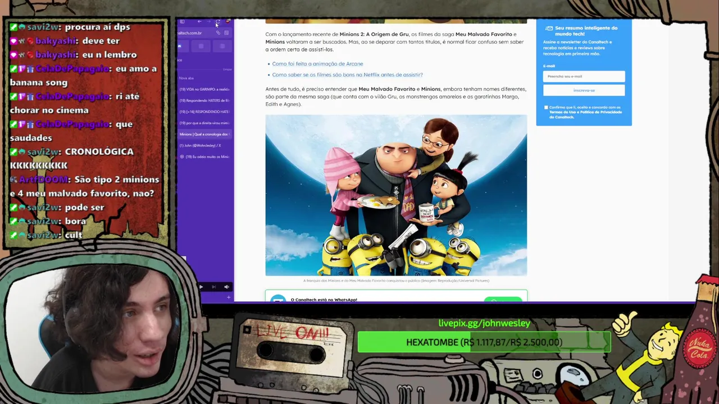Copy the page link using the URL bar link icon
This screenshot has height=404, width=719.
pos(218,33)
